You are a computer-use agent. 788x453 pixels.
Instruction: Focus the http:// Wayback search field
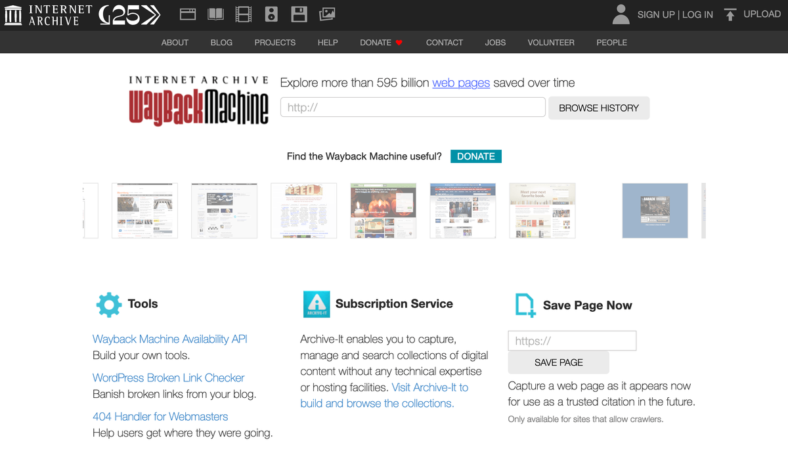pos(413,108)
